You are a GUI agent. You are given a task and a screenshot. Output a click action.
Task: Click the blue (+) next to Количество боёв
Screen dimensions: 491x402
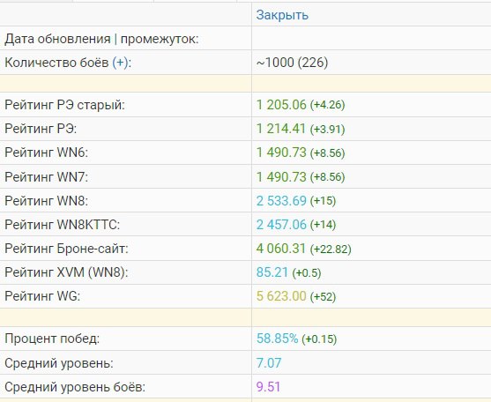pyautogui.click(x=120, y=63)
